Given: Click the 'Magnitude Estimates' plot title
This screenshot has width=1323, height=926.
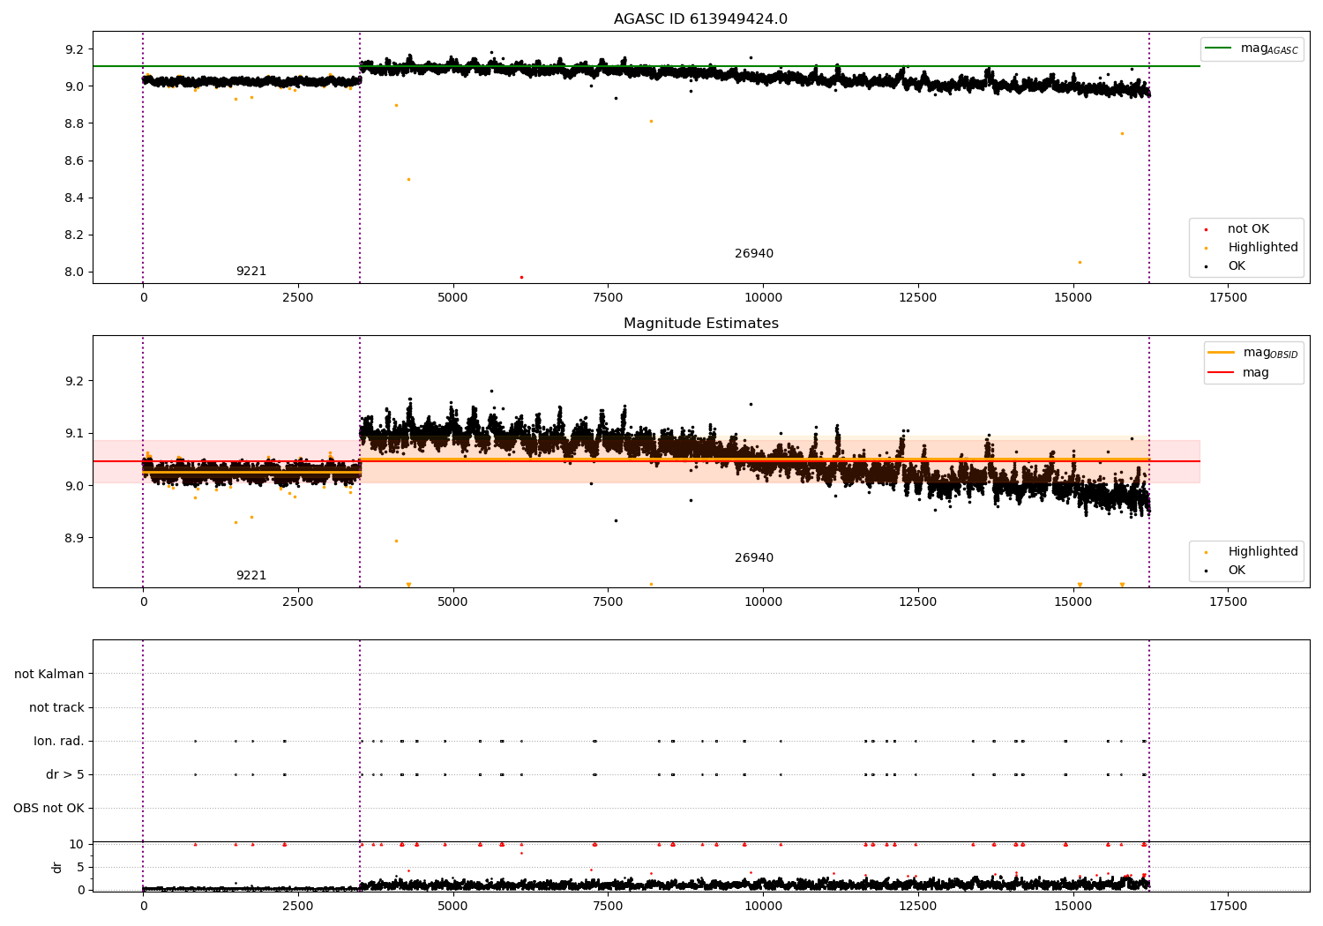Looking at the screenshot, I should [x=700, y=324].
